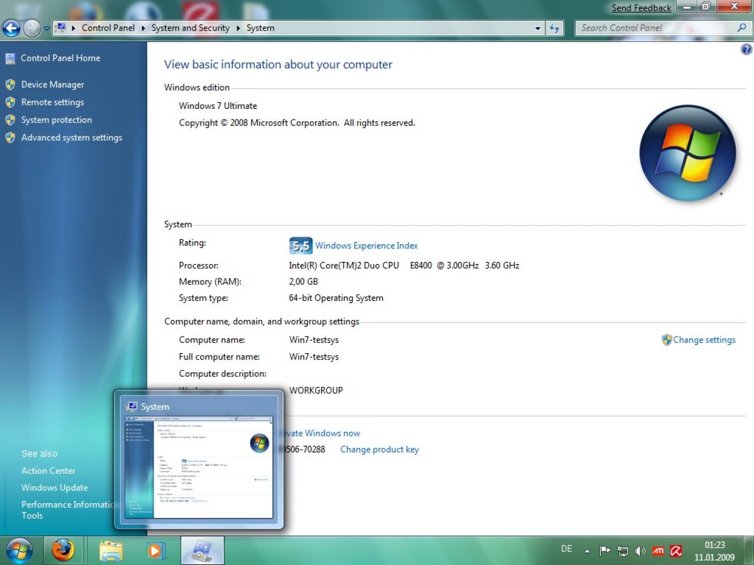Click the shield icon beside System protection
This screenshot has width=754, height=565.
point(10,119)
